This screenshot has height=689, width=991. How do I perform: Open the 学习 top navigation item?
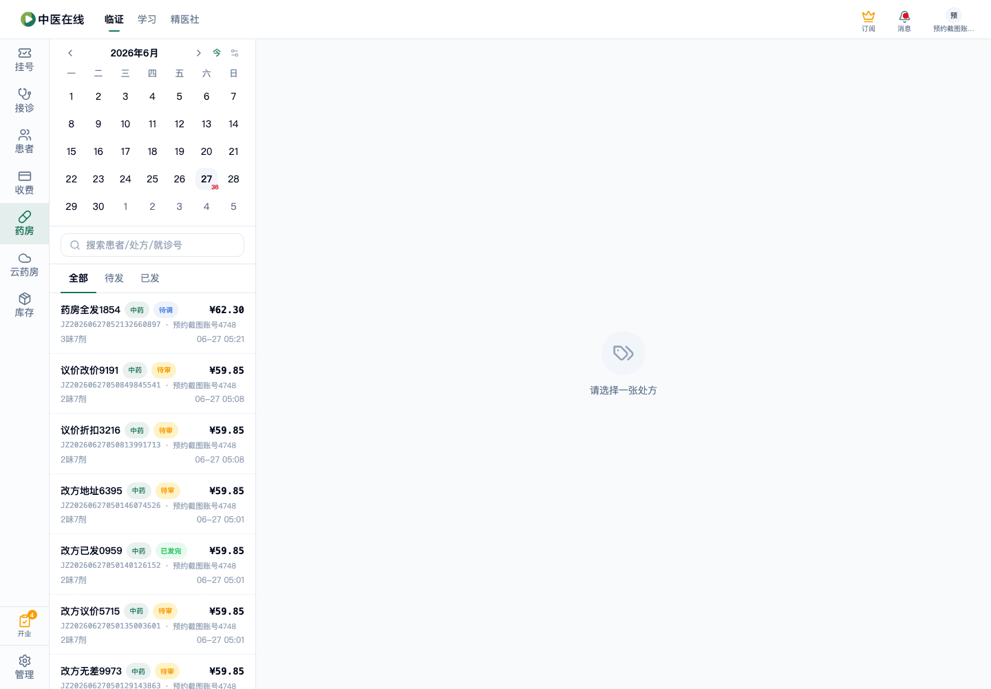tap(147, 19)
